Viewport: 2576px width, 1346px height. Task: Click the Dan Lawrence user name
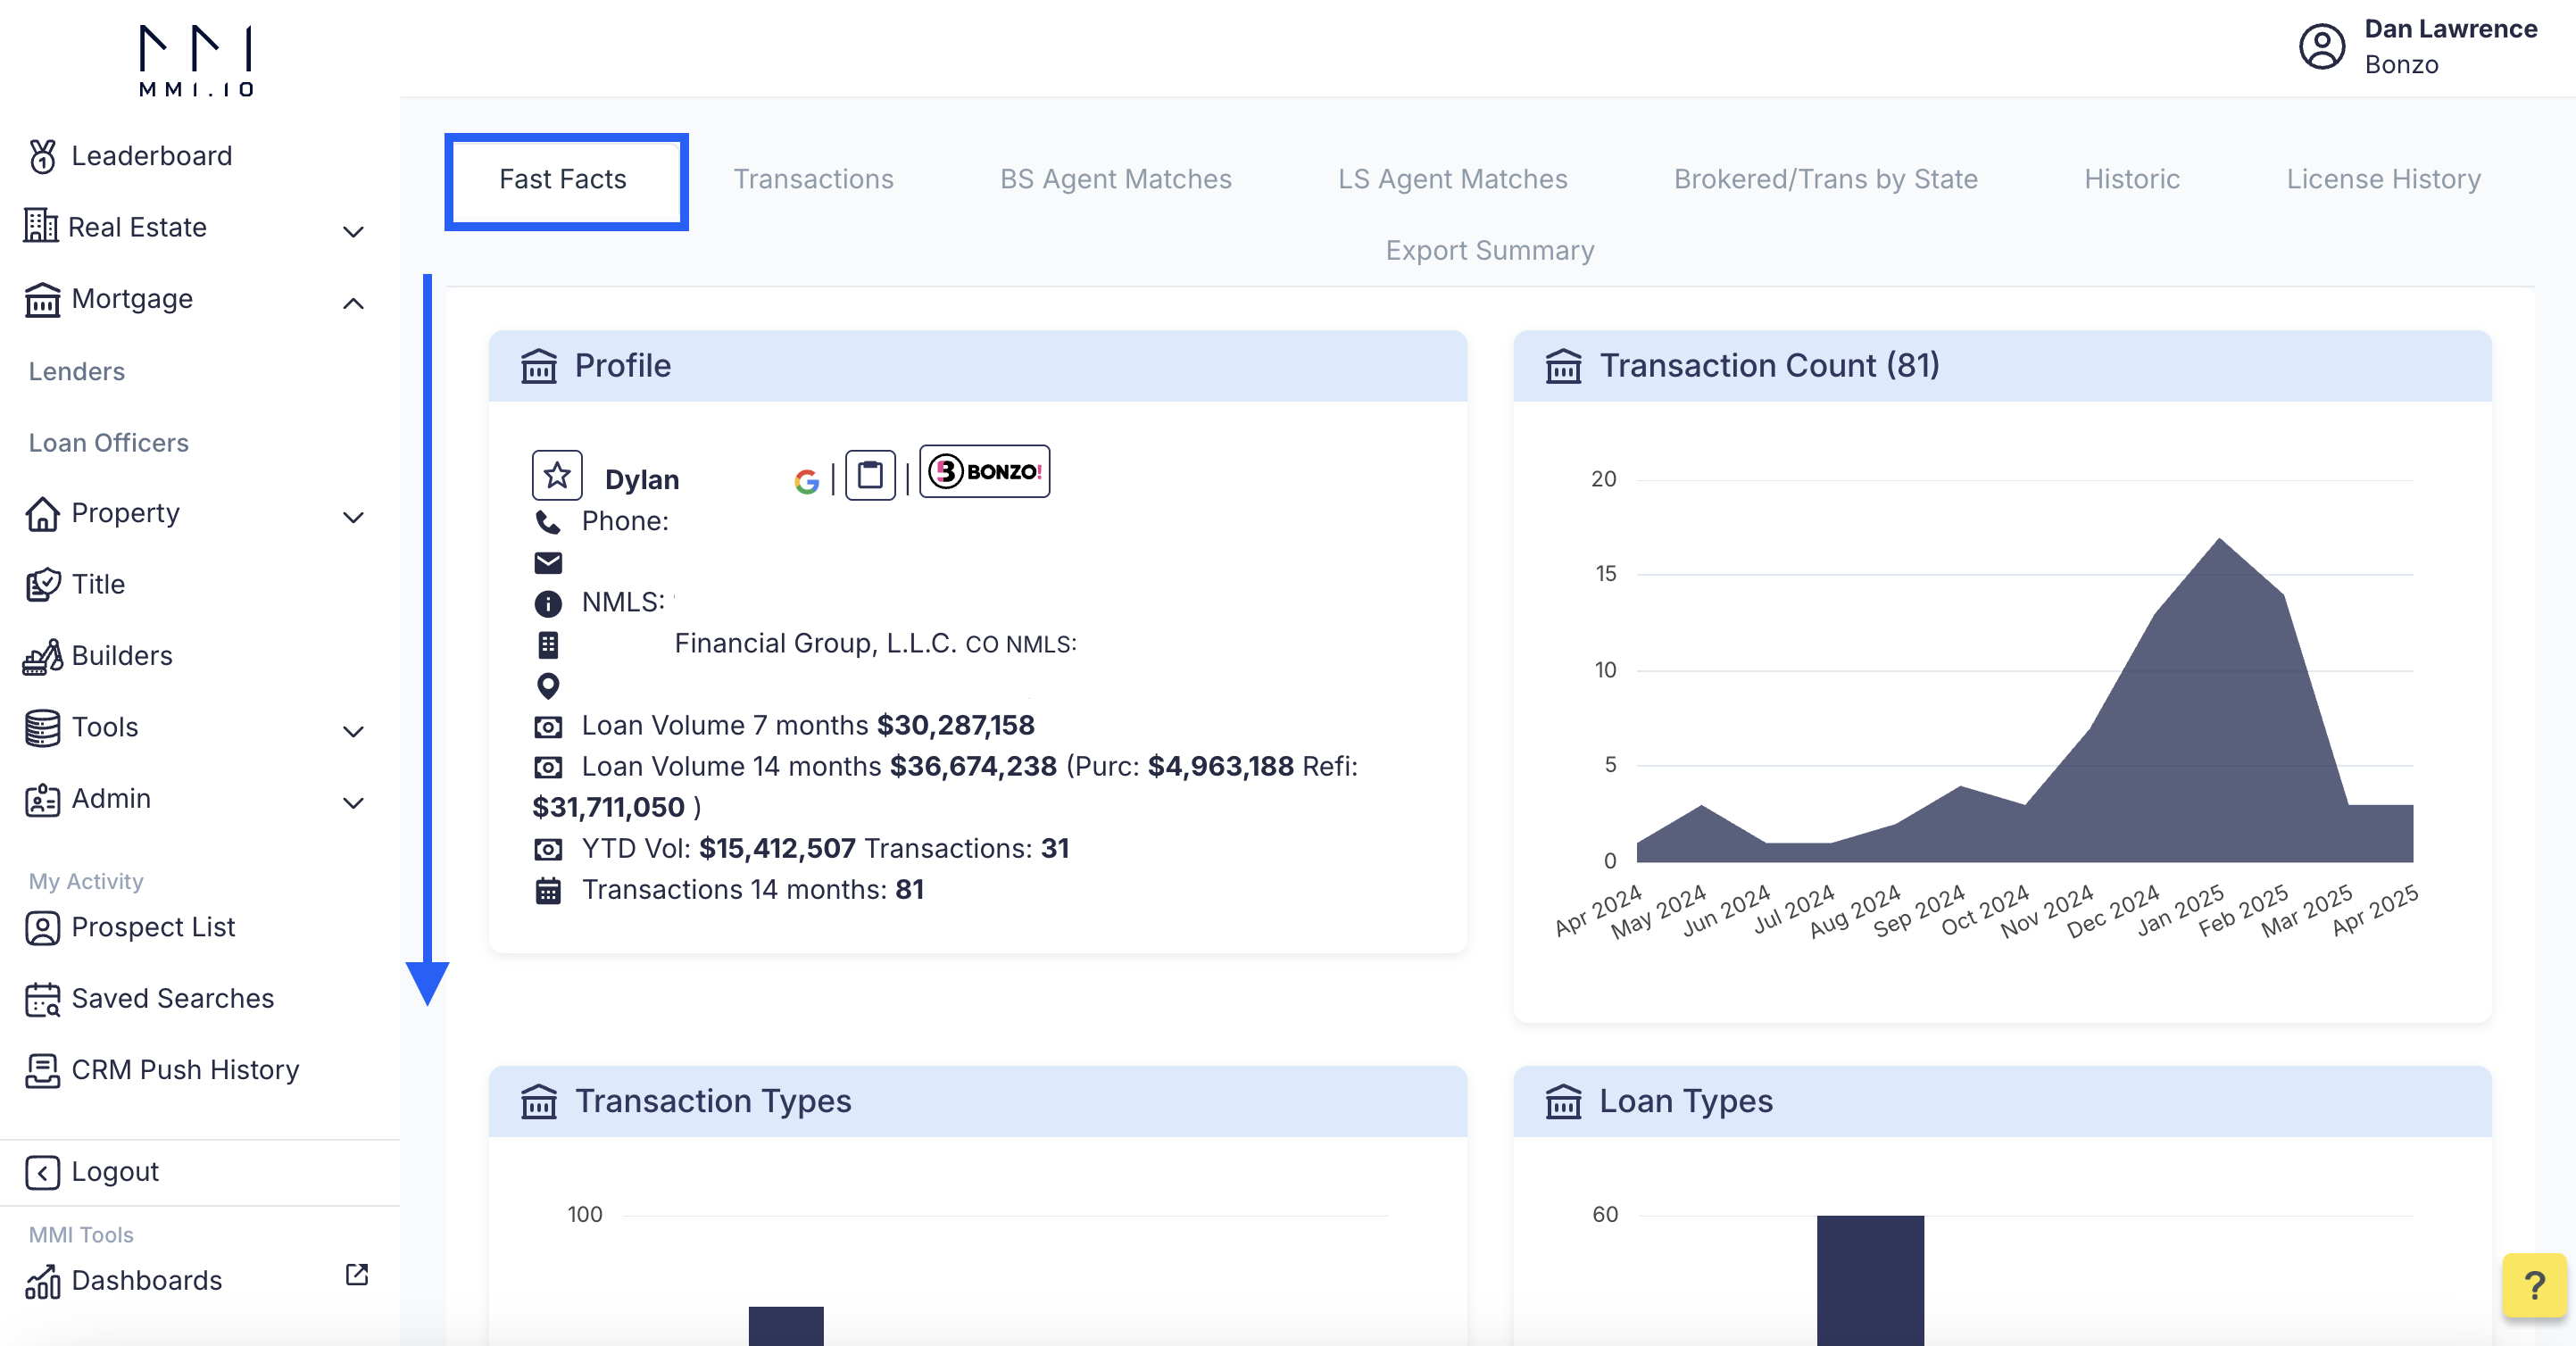click(x=2450, y=29)
